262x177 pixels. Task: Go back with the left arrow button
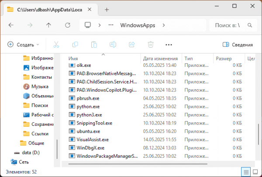tap(11, 25)
